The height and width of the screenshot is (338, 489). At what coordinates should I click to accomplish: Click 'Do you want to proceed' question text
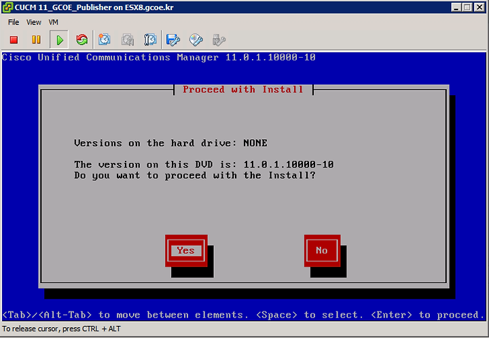(x=195, y=175)
